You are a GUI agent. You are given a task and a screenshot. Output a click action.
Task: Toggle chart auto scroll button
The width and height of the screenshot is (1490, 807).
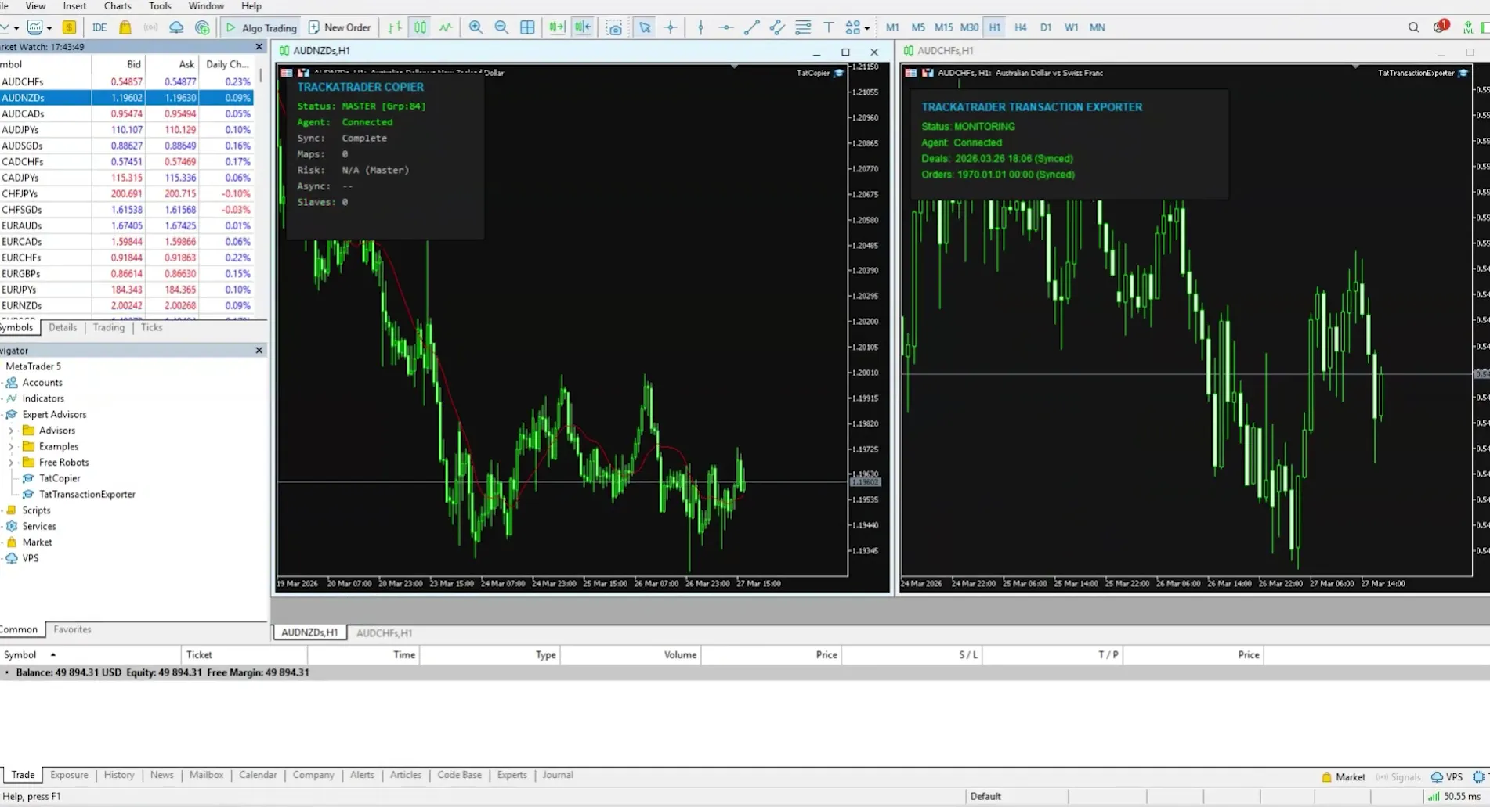(x=557, y=27)
